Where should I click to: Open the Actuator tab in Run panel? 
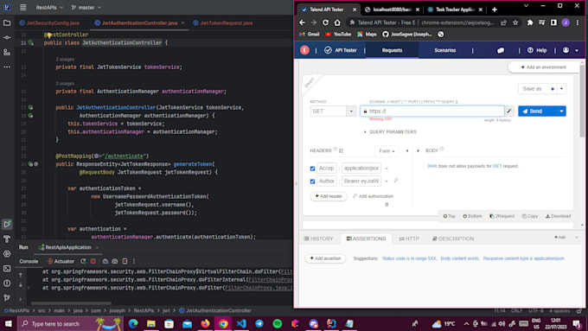61,261
